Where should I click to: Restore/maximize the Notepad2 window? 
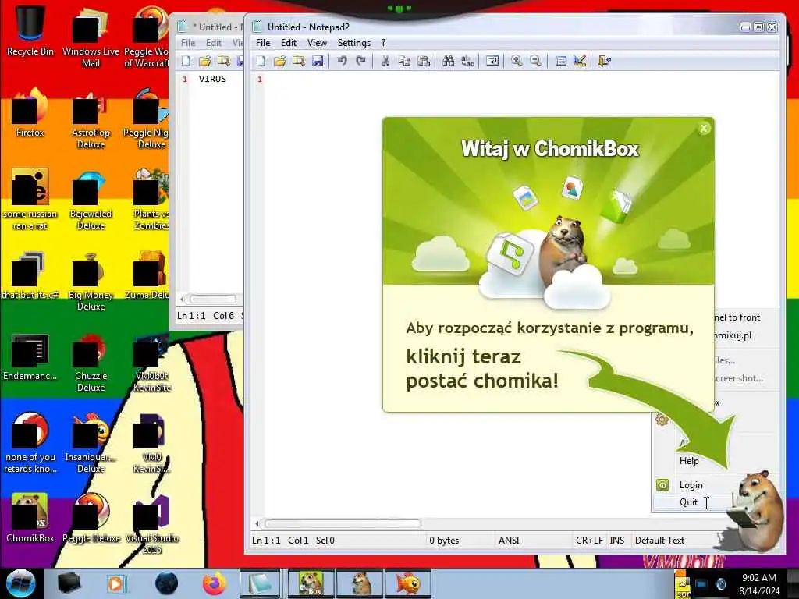tap(758, 27)
